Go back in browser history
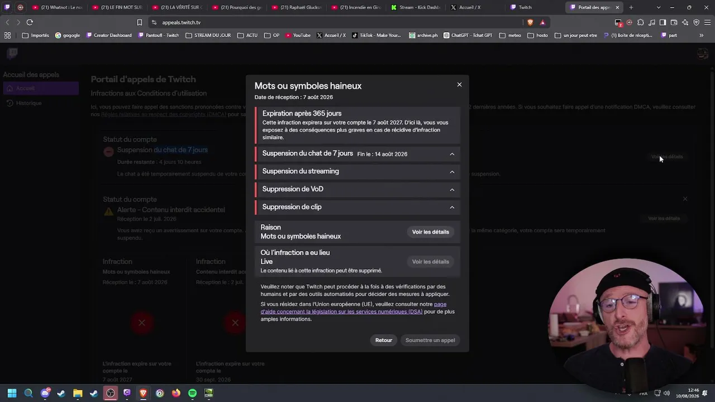The image size is (715, 402). (7, 22)
